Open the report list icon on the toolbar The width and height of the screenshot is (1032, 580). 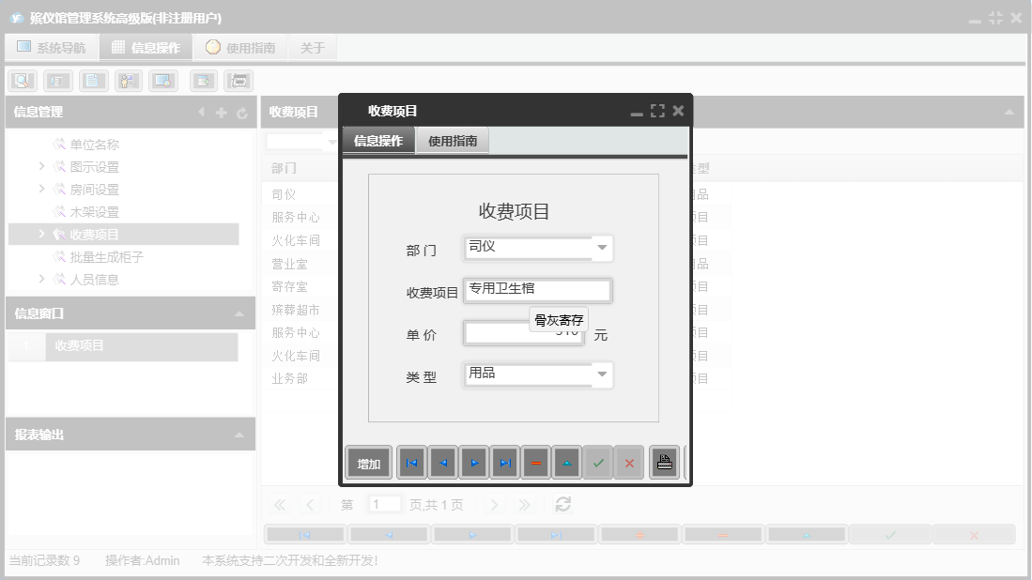pos(58,80)
